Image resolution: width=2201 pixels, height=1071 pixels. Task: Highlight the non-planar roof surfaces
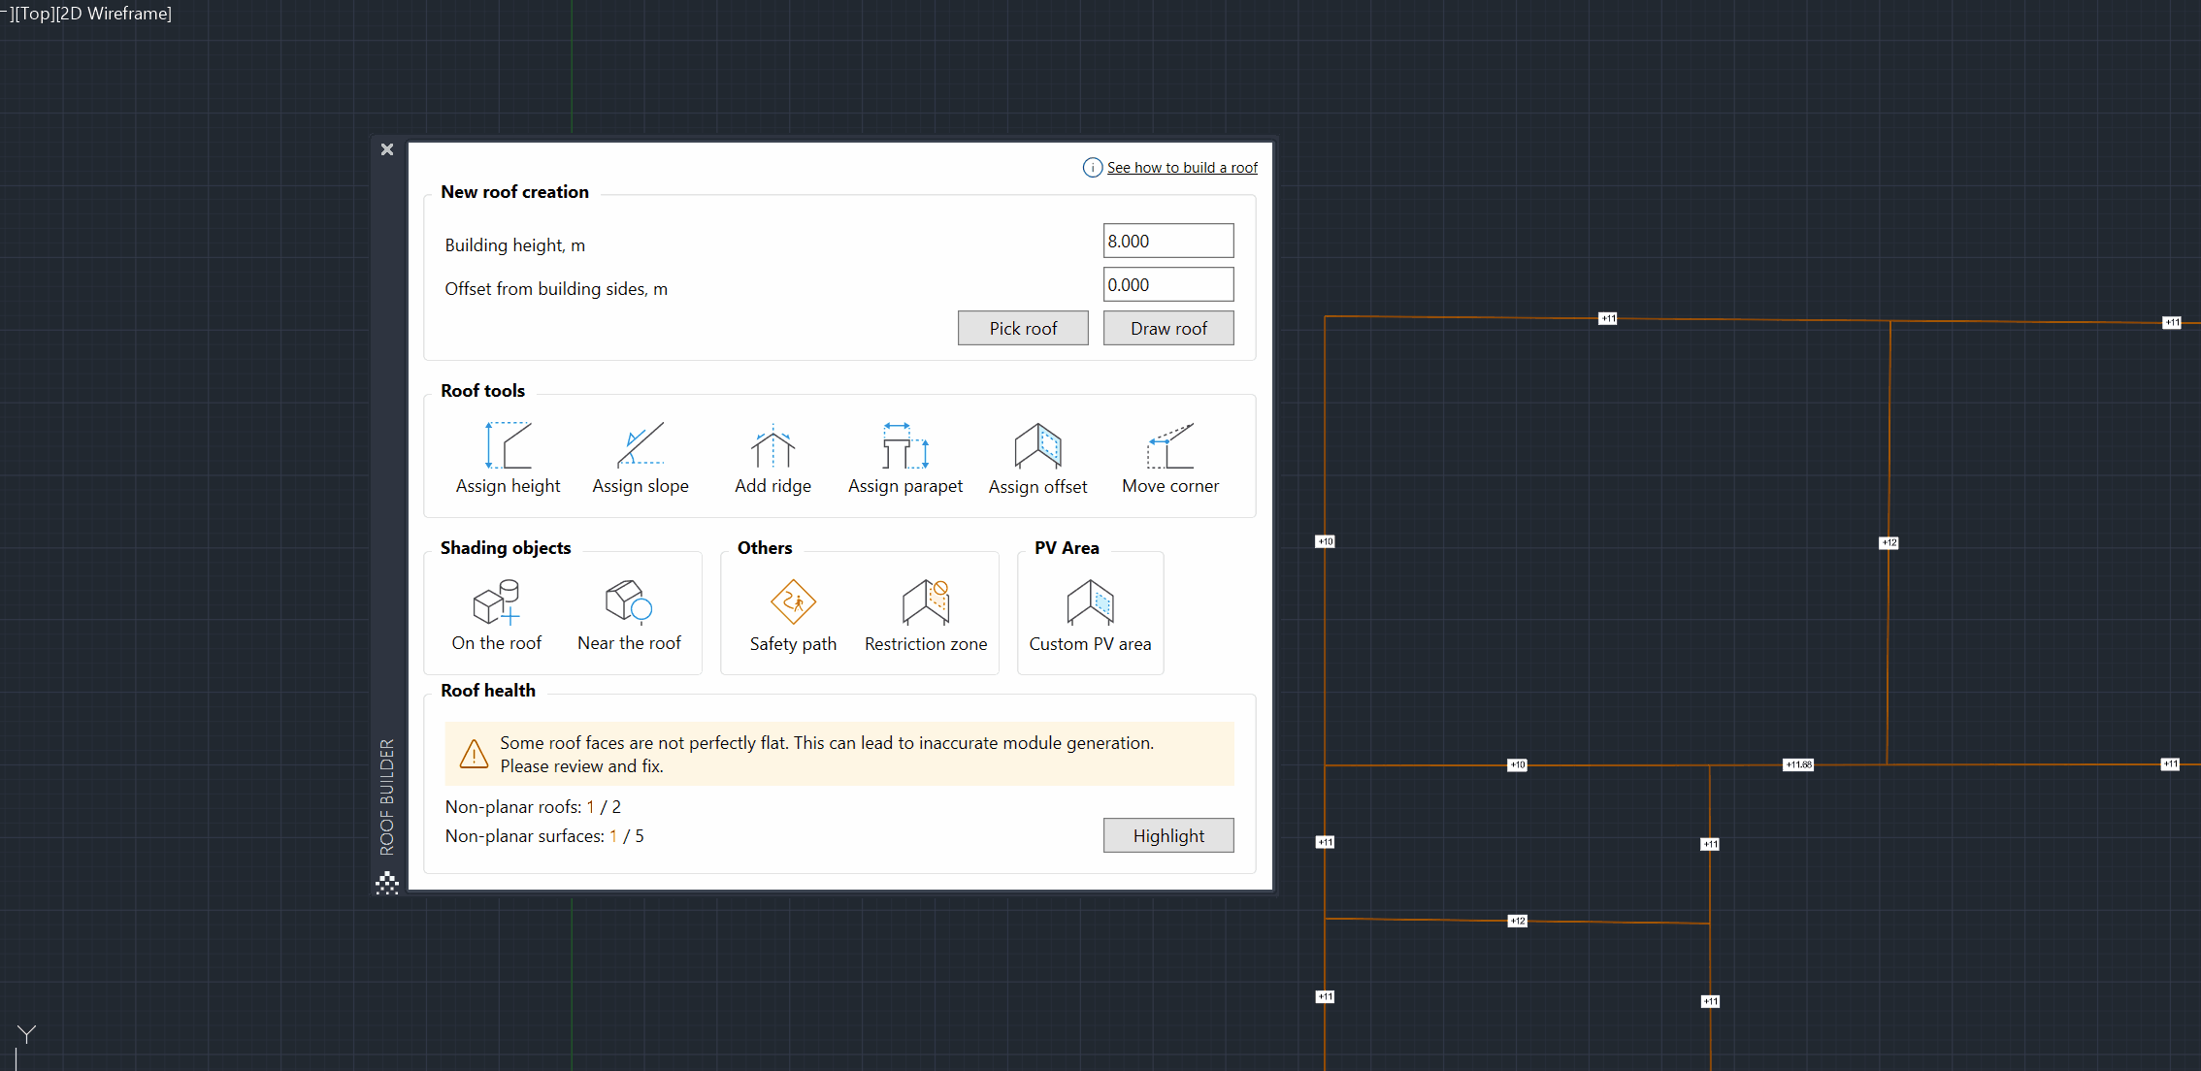click(1167, 835)
